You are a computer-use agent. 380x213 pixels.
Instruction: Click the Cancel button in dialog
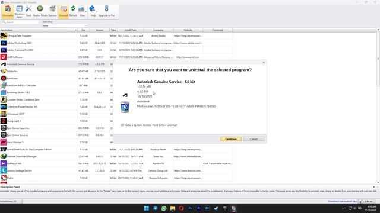pos(254,139)
